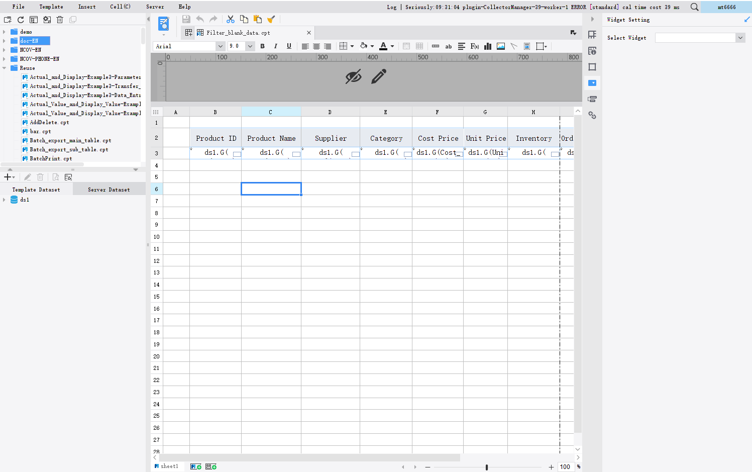This screenshot has width=752, height=472.
Task: Toggle bold formatting on the selected cell
Action: (x=262, y=46)
